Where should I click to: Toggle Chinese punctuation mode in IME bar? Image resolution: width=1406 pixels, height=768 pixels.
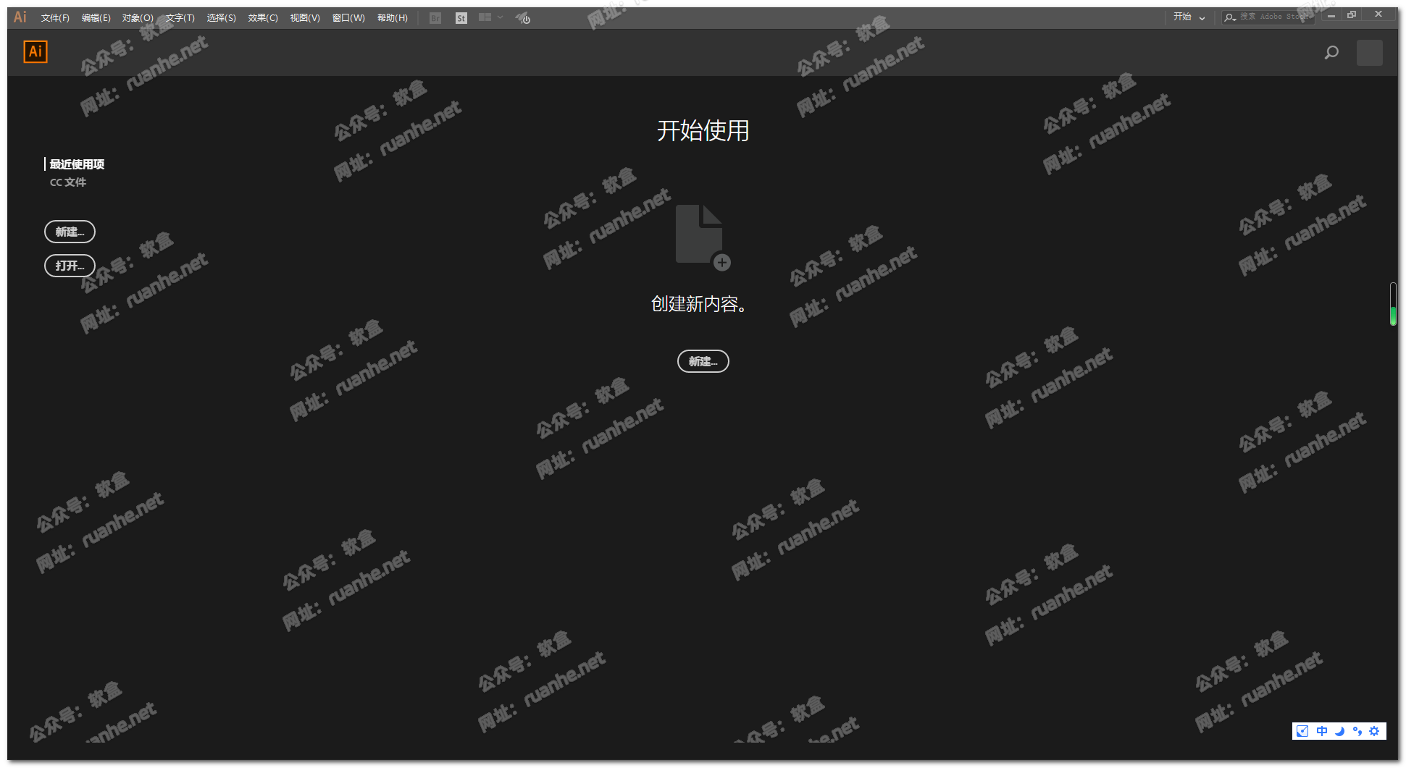1357,731
